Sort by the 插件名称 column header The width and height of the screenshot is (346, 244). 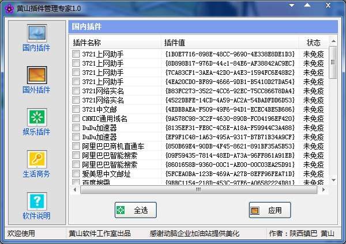coord(115,43)
